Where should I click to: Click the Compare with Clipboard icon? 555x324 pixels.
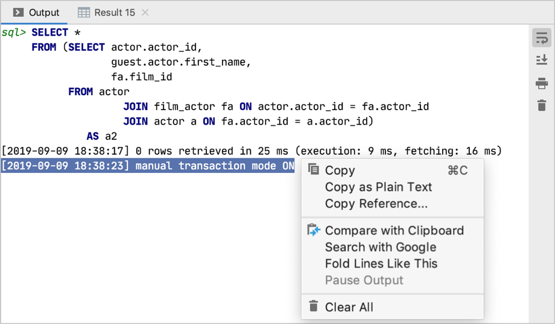click(314, 230)
